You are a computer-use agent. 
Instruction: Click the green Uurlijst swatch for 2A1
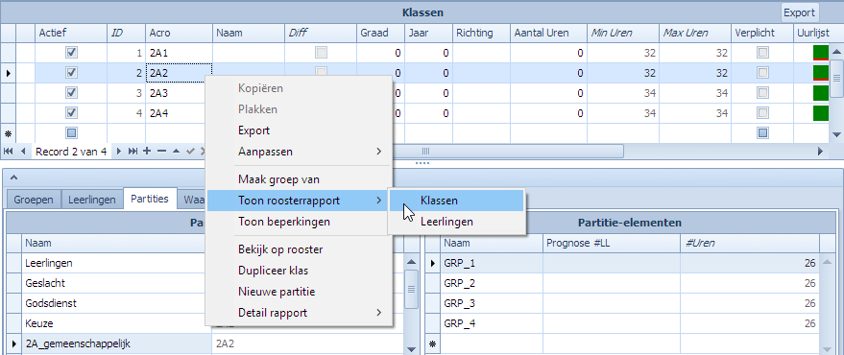click(820, 53)
